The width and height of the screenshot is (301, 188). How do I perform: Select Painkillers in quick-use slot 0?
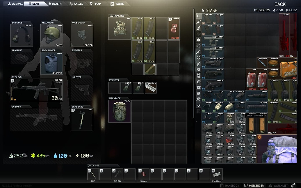[x=217, y=174]
